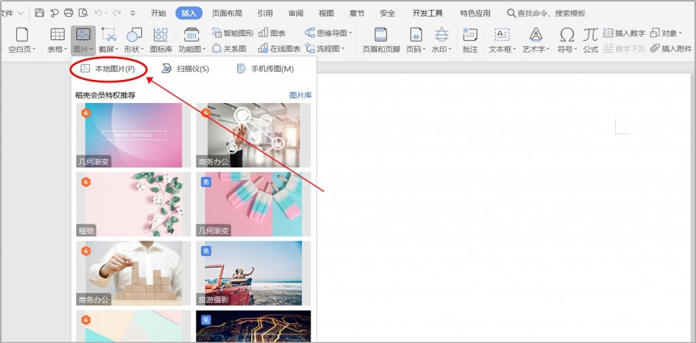This screenshot has width=696, height=343.
Task: Click the Redo arrow icon
Action: point(117,14)
